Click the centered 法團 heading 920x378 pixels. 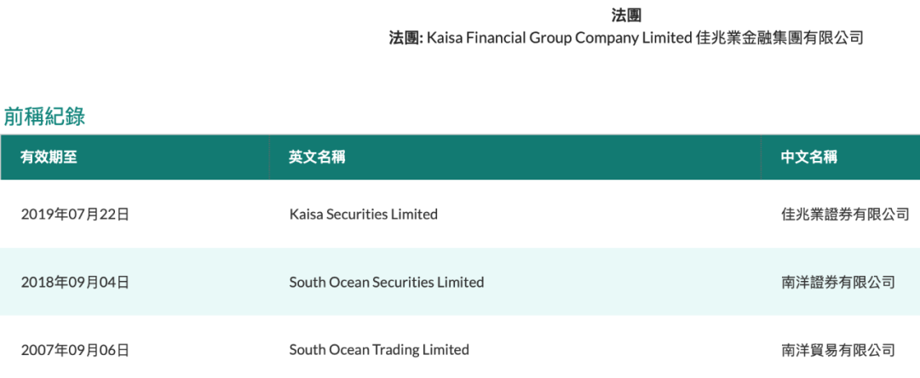(626, 15)
